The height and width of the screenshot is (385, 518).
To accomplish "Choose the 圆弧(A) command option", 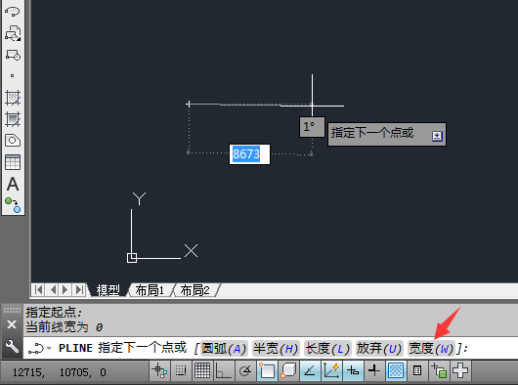I will [224, 349].
